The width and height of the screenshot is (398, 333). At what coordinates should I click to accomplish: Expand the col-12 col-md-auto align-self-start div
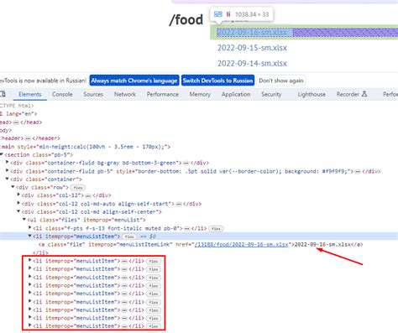(18, 203)
